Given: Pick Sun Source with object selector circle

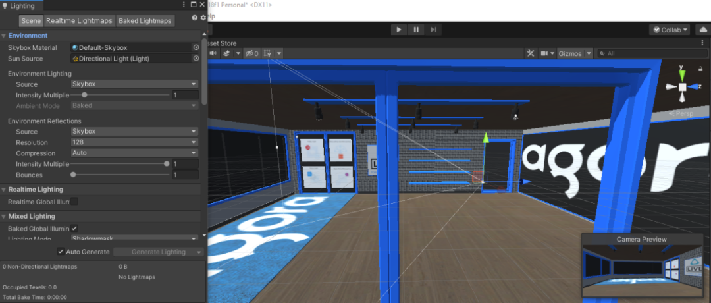Looking at the screenshot, I should (196, 59).
